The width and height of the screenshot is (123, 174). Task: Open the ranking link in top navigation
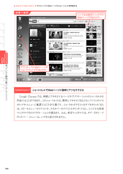pos(81,21)
